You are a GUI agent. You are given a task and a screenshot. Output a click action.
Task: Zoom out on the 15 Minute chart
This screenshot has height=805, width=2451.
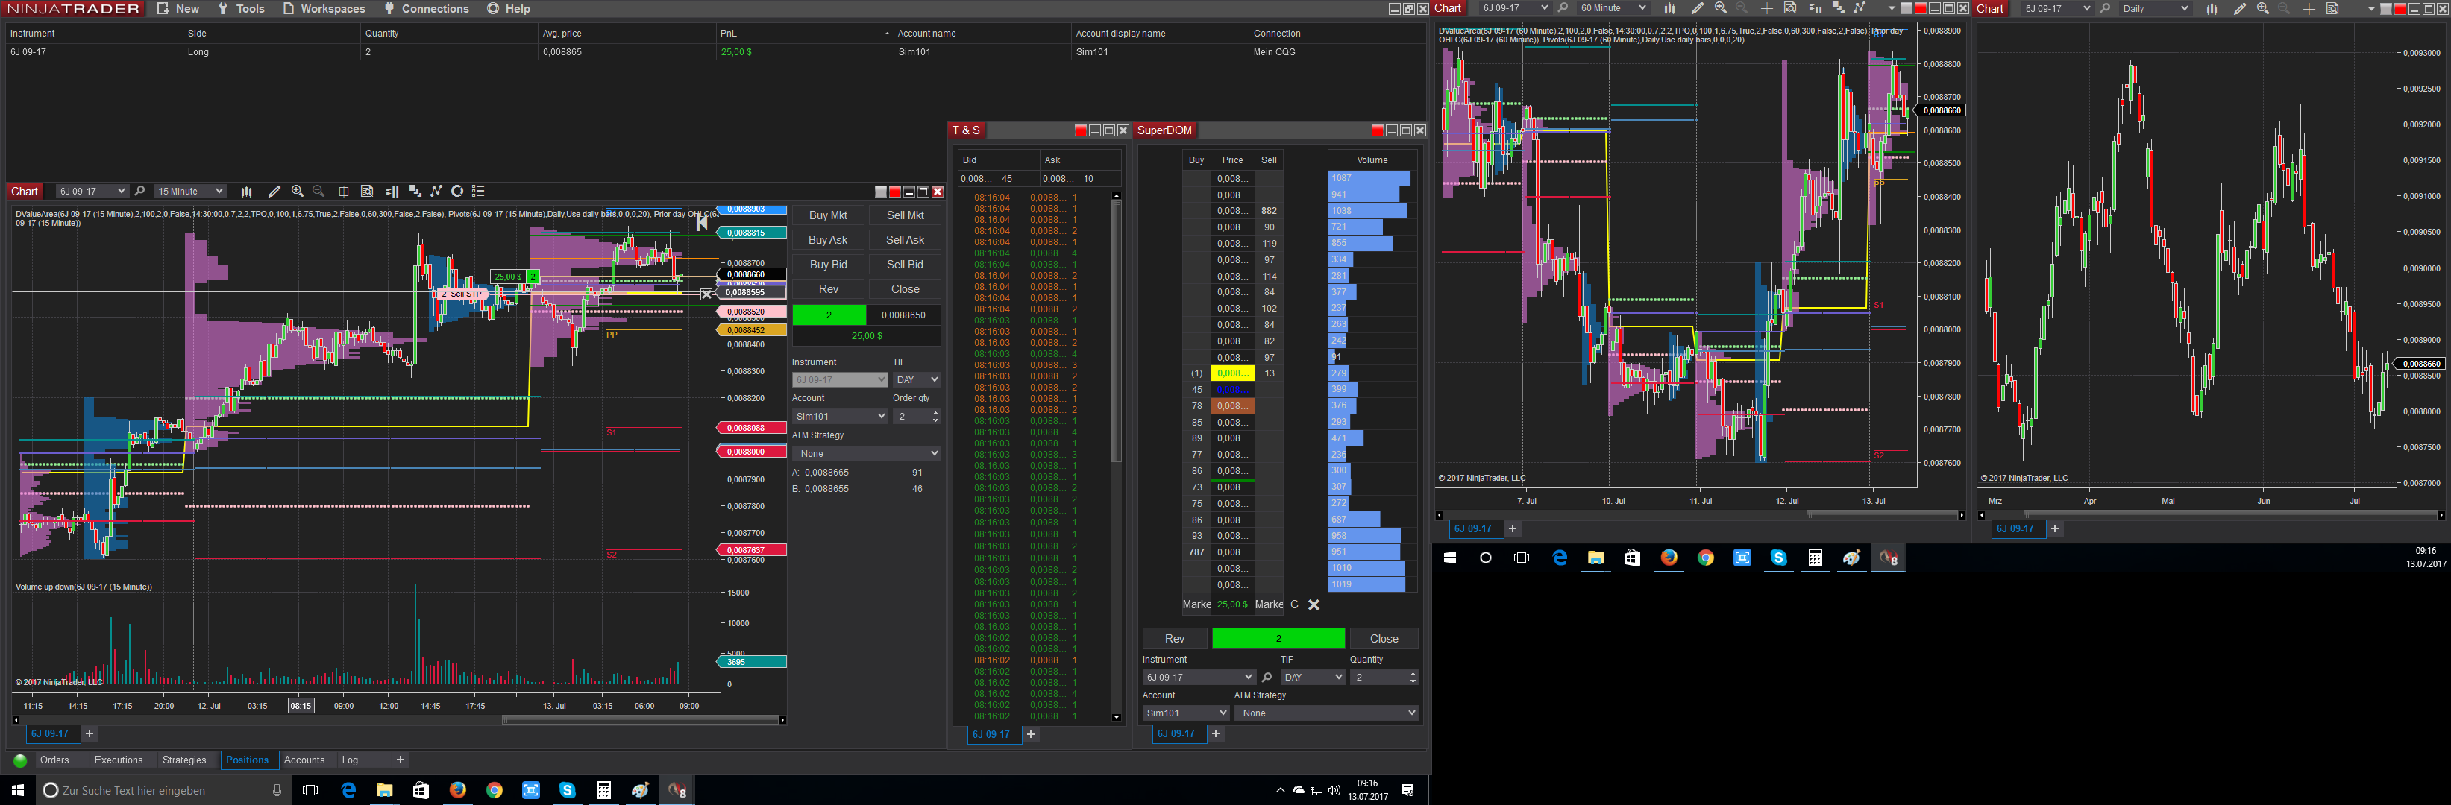click(x=318, y=191)
